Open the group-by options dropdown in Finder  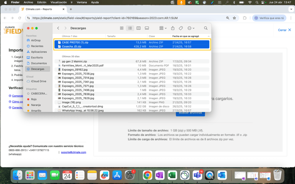point(163,28)
